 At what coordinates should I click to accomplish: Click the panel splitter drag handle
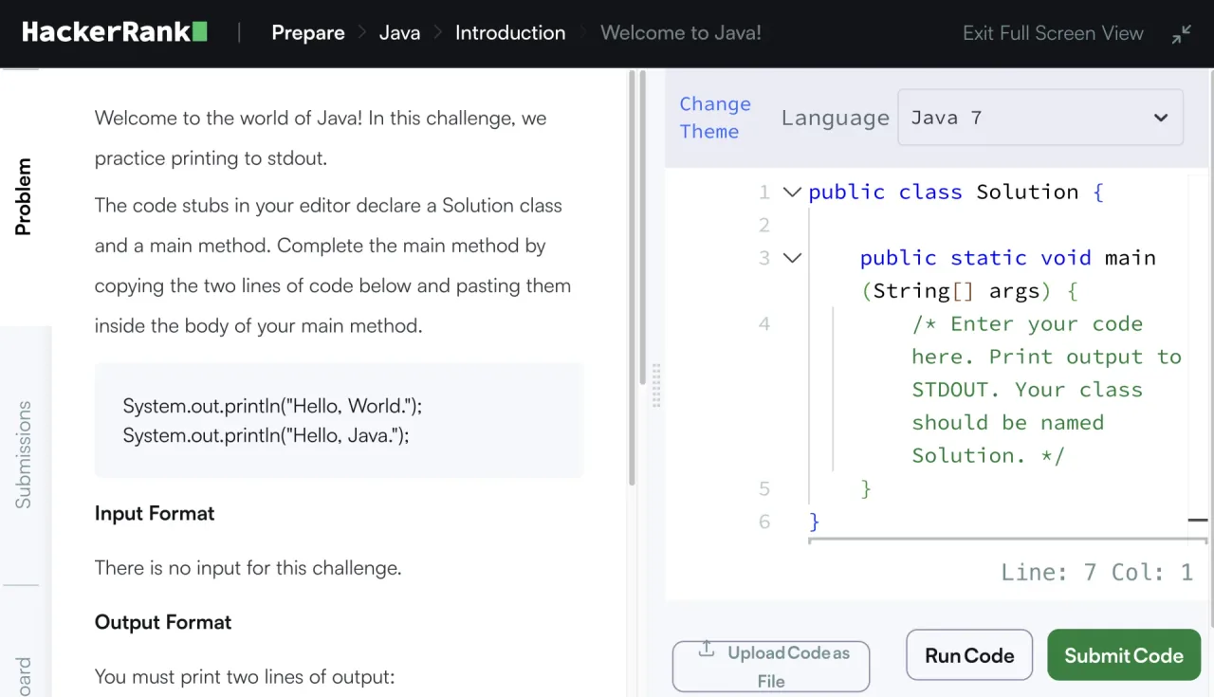point(656,385)
